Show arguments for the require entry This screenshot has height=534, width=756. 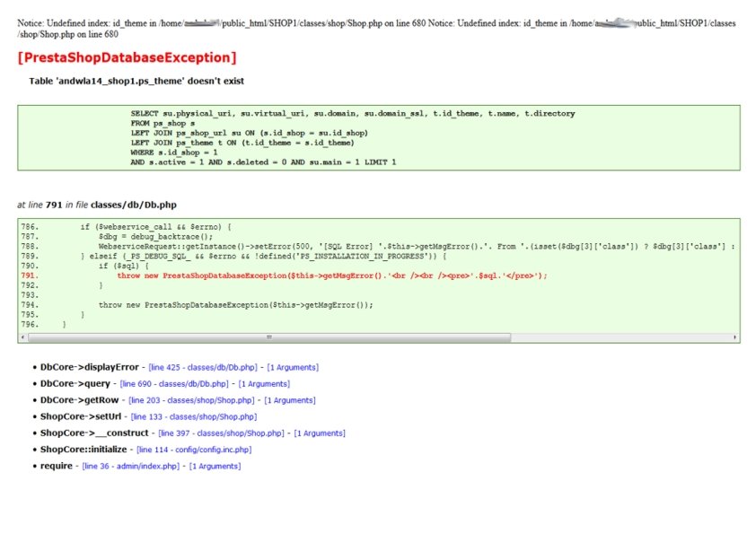pyautogui.click(x=215, y=466)
